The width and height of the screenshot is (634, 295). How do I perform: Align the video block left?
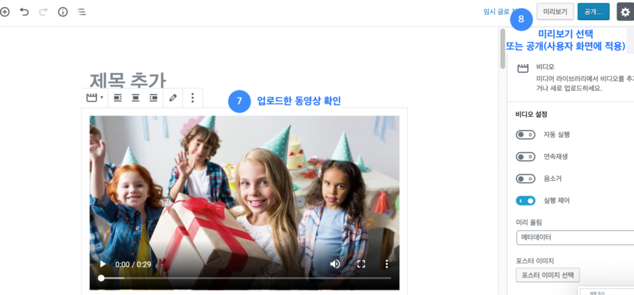[118, 98]
